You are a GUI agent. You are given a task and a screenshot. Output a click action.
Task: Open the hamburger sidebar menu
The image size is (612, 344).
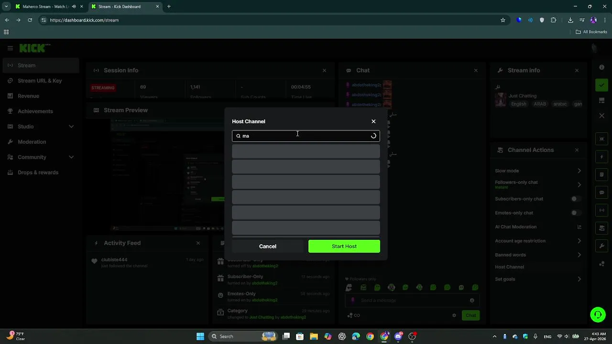click(10, 48)
